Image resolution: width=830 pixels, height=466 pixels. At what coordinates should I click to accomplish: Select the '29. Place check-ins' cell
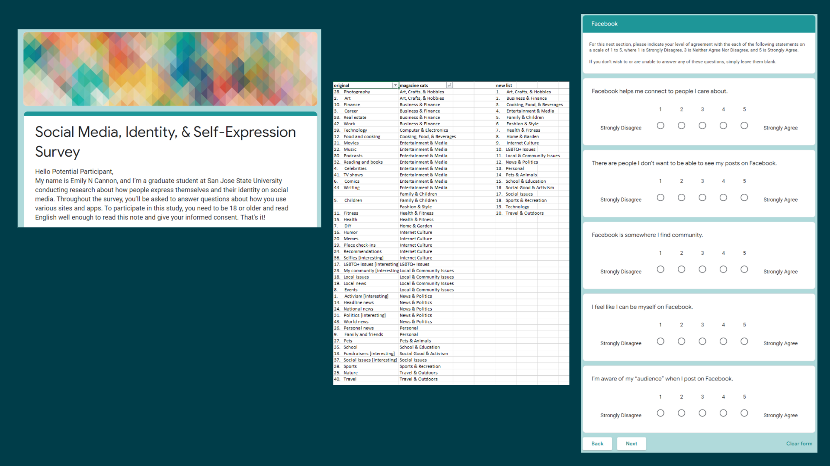(x=366, y=245)
